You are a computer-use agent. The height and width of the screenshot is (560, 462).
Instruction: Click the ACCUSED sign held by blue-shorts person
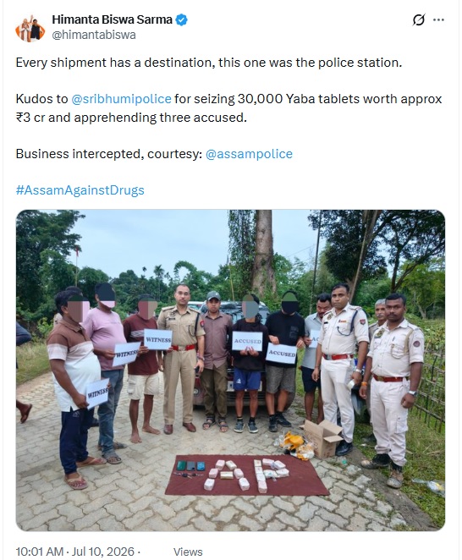247,341
